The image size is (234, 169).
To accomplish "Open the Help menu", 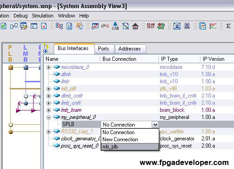I will [84, 16].
